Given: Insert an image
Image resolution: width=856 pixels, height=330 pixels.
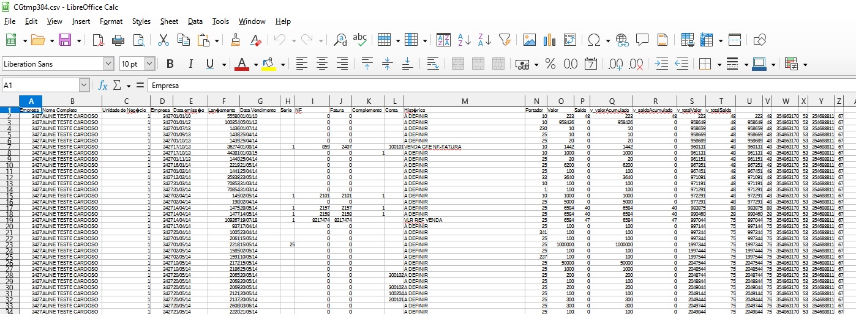Looking at the screenshot, I should coord(530,40).
